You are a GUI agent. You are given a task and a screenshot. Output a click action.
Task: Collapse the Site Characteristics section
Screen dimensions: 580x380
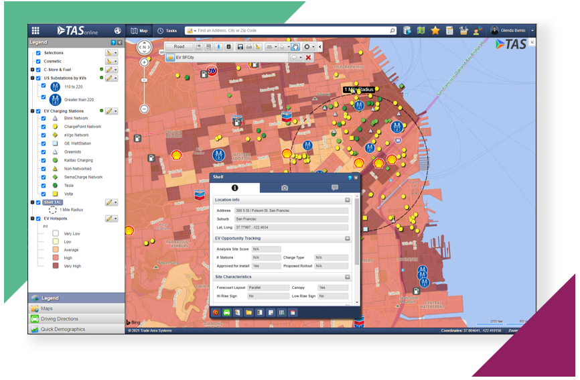[348, 277]
